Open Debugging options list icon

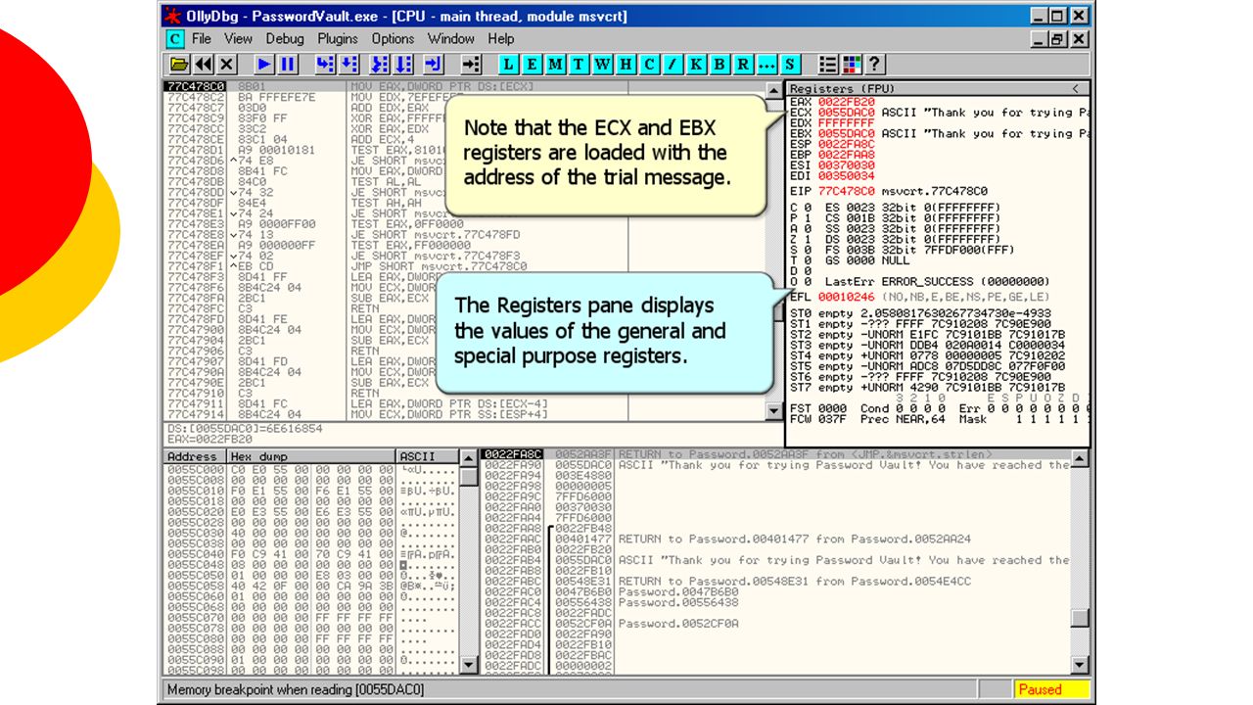coord(828,65)
